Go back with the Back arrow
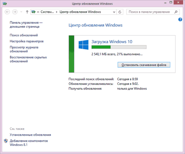 pos(7,12)
